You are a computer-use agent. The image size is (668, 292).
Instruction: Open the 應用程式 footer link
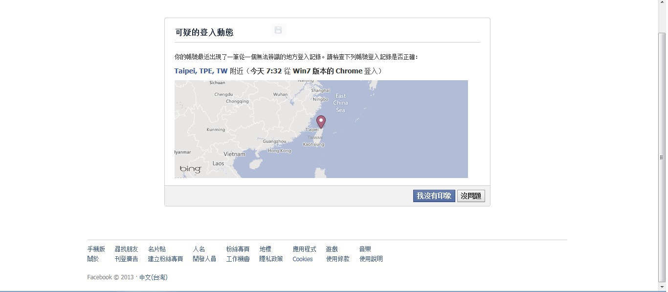click(305, 249)
